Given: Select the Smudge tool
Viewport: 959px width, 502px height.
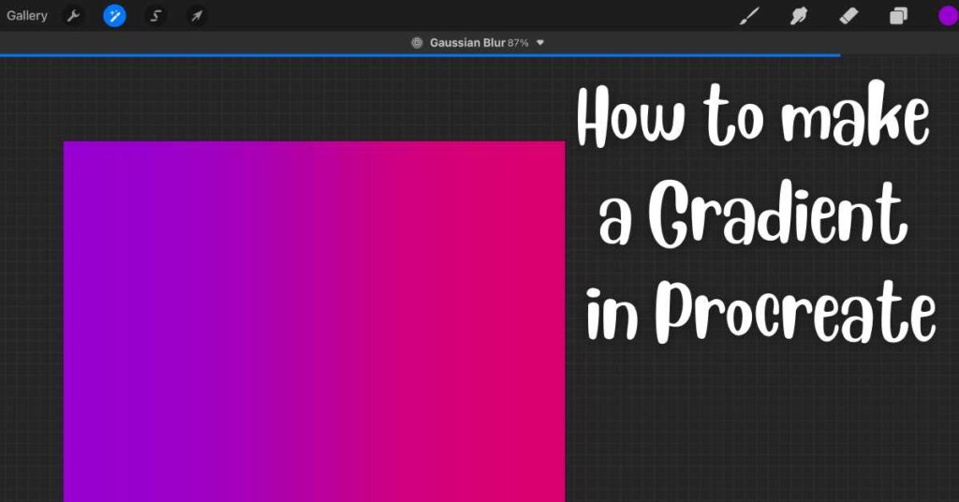Looking at the screenshot, I should (x=799, y=16).
